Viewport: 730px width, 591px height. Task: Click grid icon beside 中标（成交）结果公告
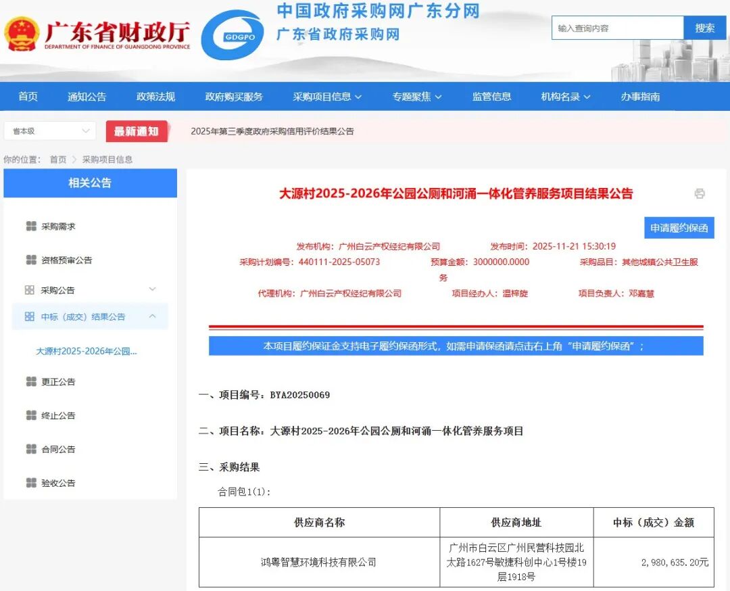click(29, 316)
